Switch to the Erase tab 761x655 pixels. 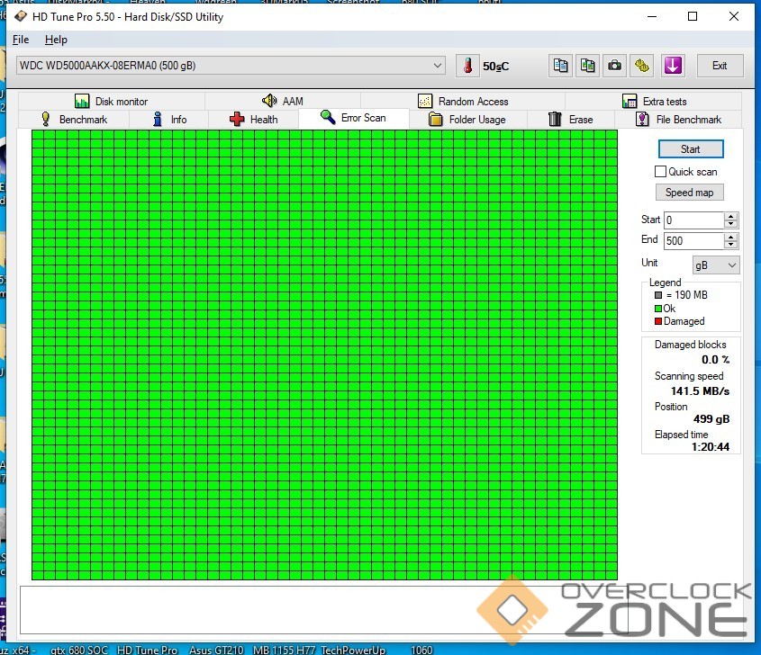(571, 120)
